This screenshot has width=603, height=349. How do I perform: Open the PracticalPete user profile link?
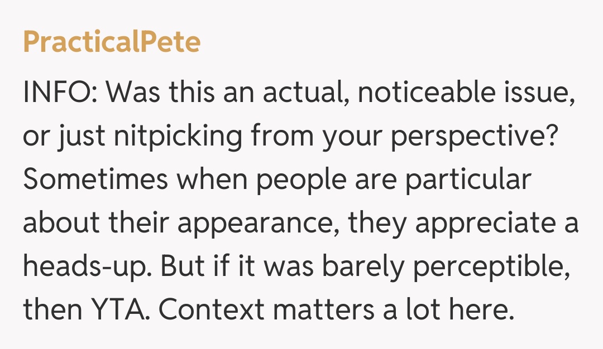(x=112, y=42)
